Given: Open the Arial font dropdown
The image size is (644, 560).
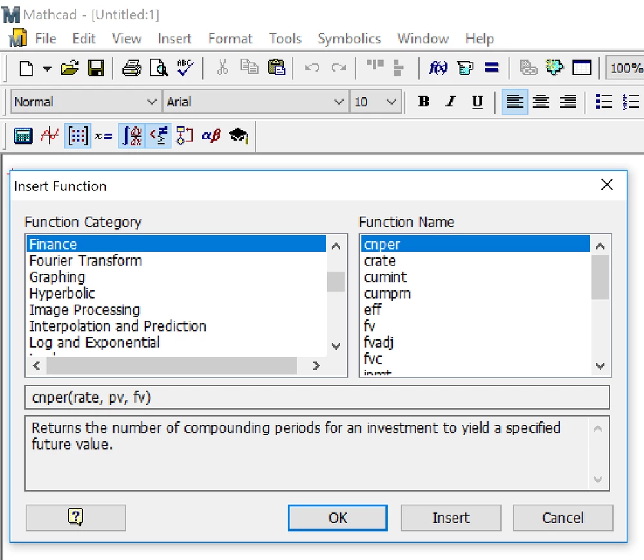Looking at the screenshot, I should click(338, 101).
